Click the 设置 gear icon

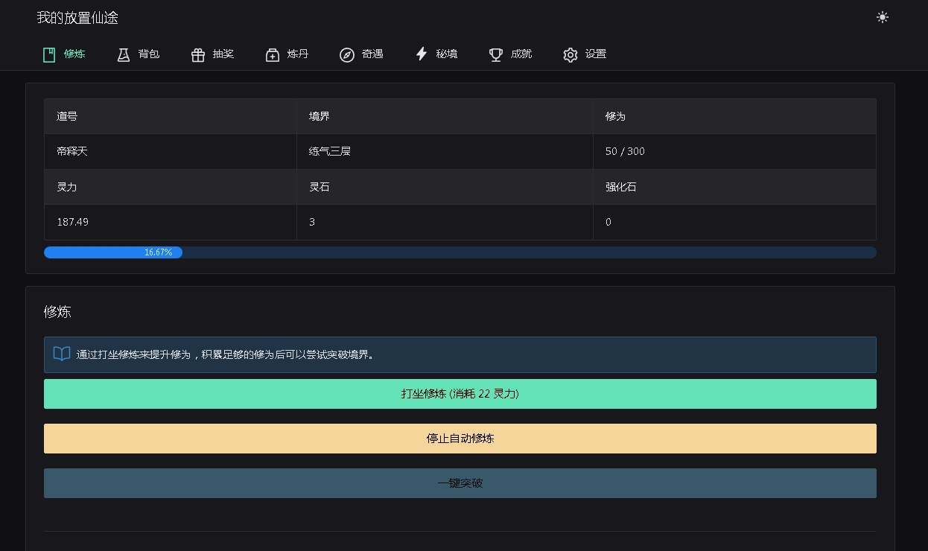(x=571, y=54)
